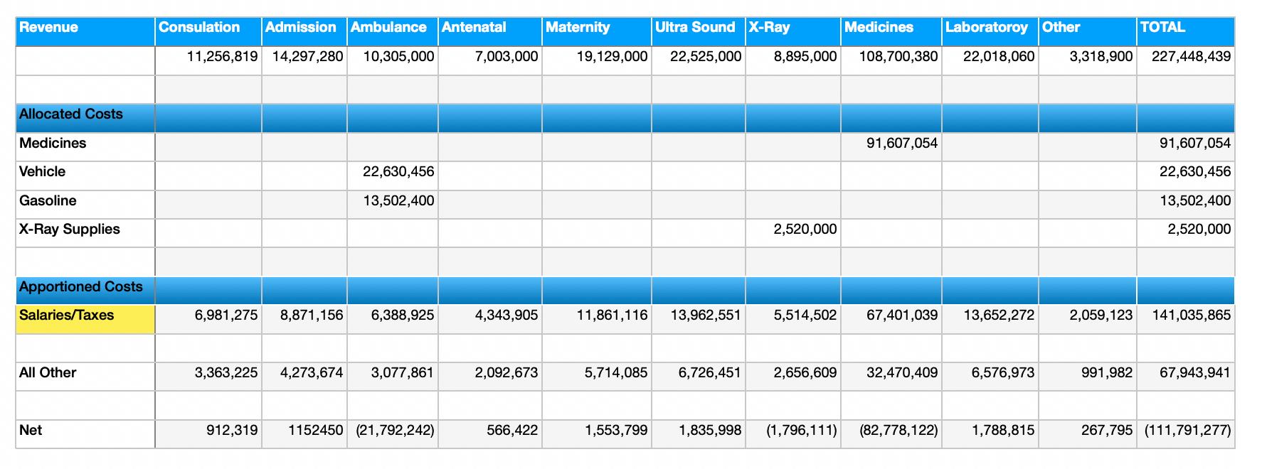Click salaries cell 4,343,905
Image resolution: width=1262 pixels, height=469 pixels.
(490, 319)
